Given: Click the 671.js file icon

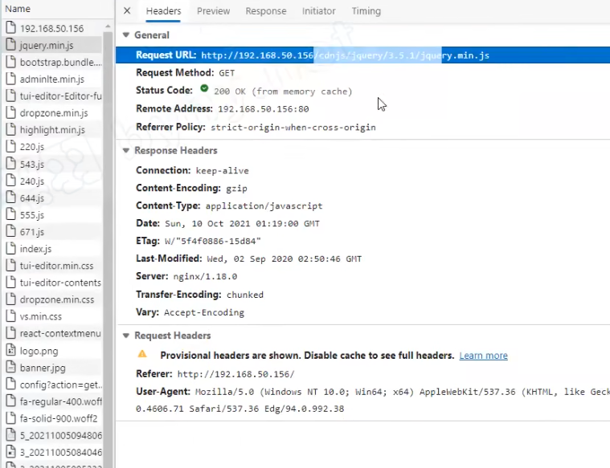Looking at the screenshot, I should [11, 232].
